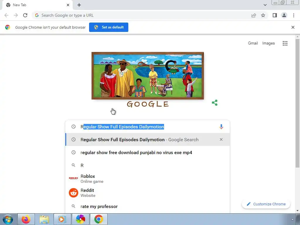Open Firefox from the taskbar
This screenshot has width=300, height=225.
(x=26, y=219)
